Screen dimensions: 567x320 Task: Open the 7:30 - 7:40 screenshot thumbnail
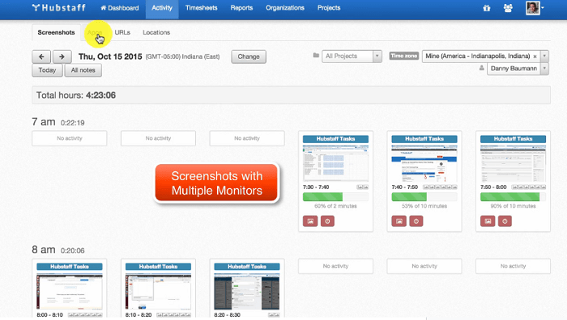coord(335,163)
